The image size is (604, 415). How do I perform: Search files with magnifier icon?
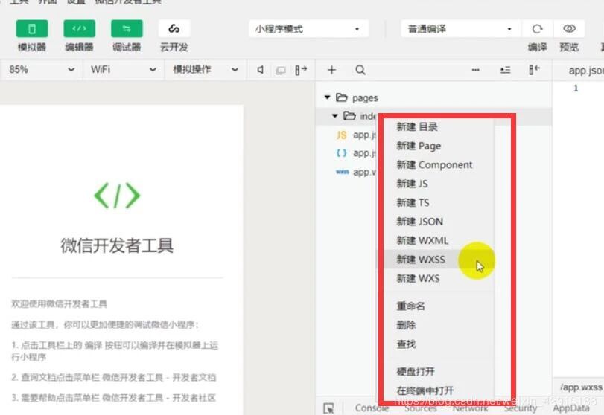coord(360,70)
